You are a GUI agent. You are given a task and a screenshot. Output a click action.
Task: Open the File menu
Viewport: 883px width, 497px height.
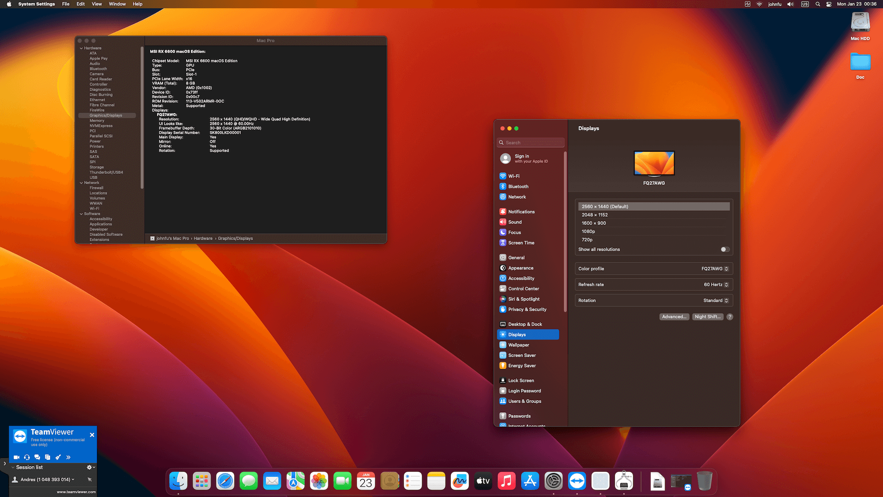click(x=66, y=4)
